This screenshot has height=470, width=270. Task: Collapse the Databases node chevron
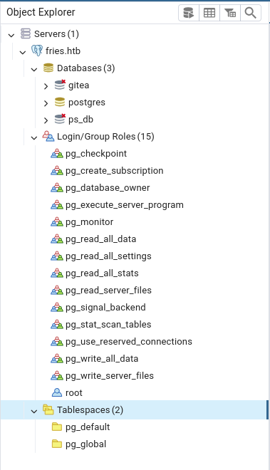[x=34, y=69]
